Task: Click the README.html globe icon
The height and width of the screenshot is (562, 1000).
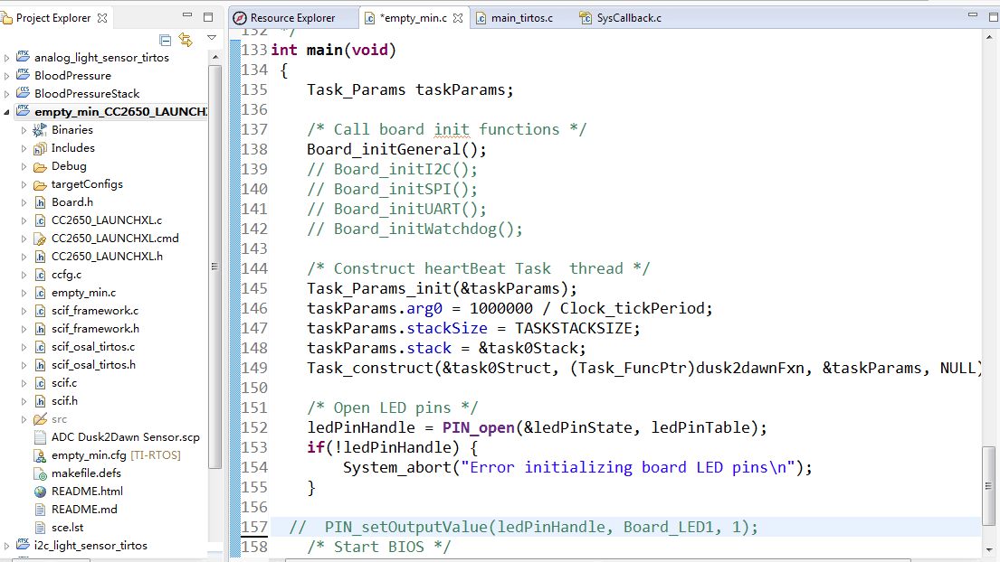Action: (40, 492)
